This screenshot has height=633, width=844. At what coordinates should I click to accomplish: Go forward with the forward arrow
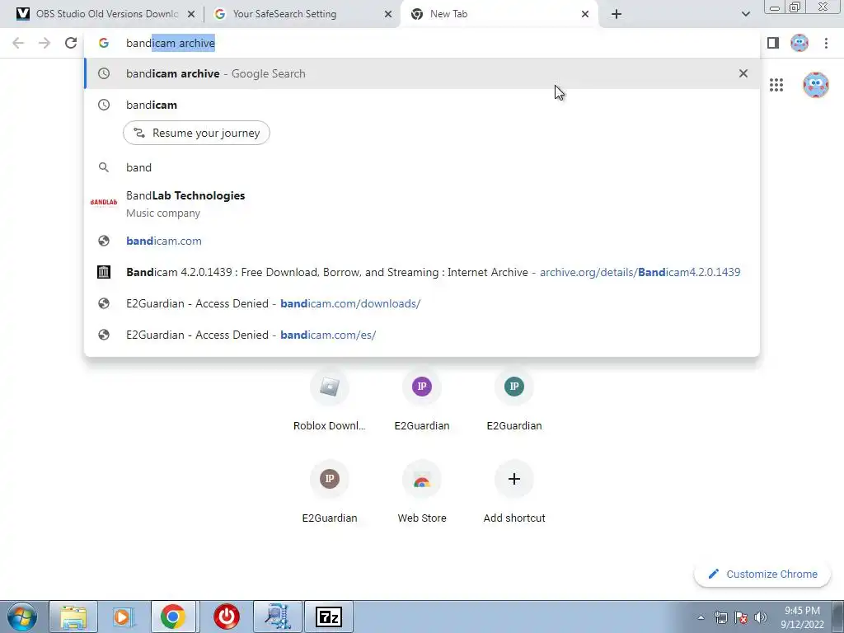[45, 43]
